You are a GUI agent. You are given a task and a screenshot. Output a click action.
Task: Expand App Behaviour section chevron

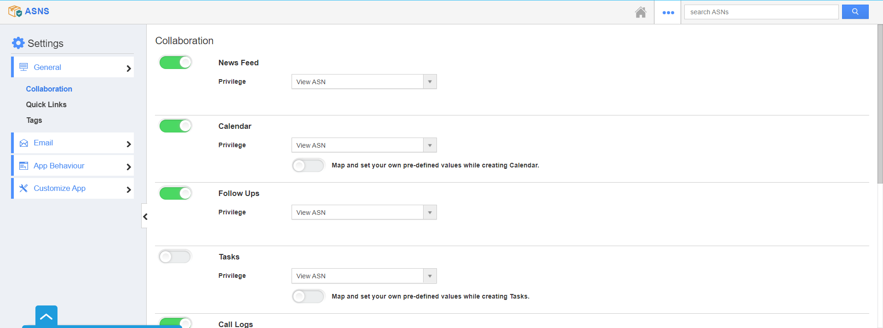(x=129, y=167)
